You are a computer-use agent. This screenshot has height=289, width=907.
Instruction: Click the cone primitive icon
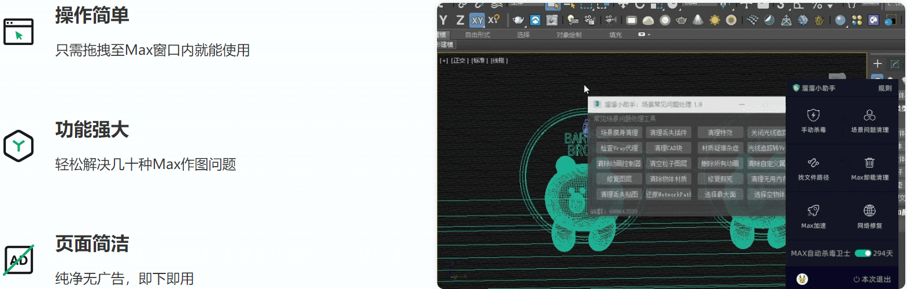[x=698, y=20]
